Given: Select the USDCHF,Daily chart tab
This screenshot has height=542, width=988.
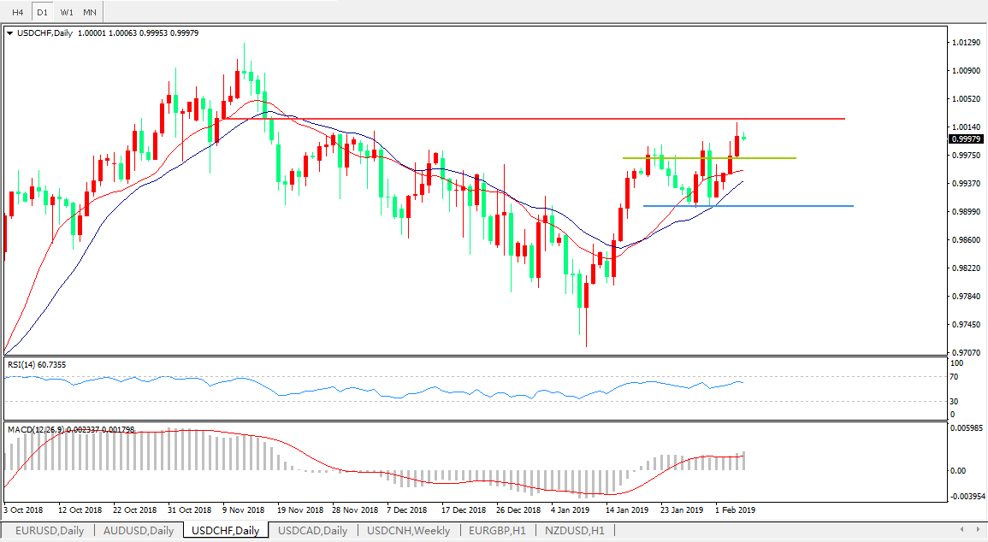Looking at the screenshot, I should coord(225,531).
